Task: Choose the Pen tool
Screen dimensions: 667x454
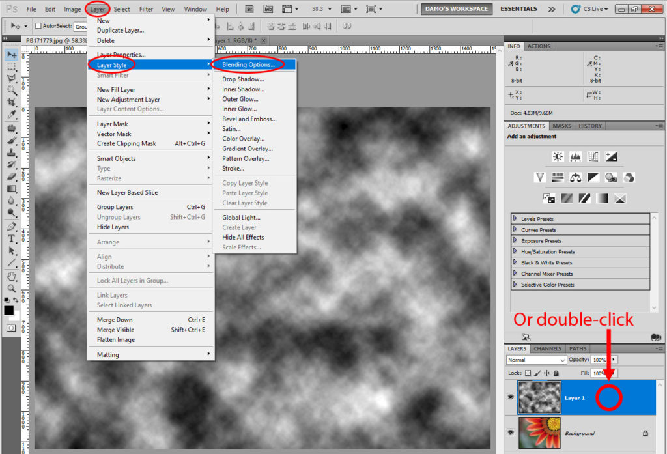Action: click(12, 227)
